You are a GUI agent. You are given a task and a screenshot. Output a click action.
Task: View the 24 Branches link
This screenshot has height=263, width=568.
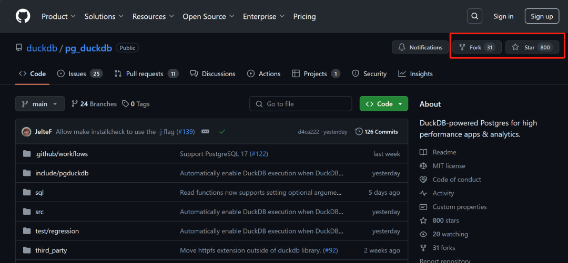[94, 104]
